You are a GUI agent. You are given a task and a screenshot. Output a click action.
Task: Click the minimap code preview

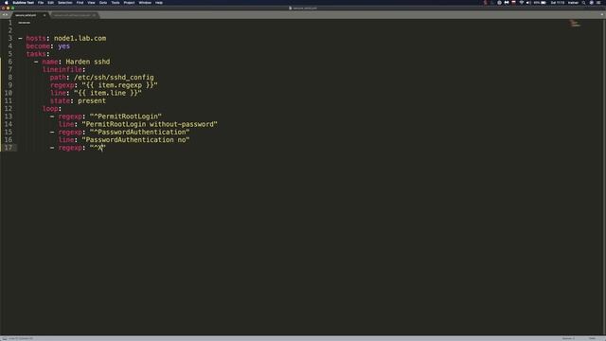[x=575, y=24]
